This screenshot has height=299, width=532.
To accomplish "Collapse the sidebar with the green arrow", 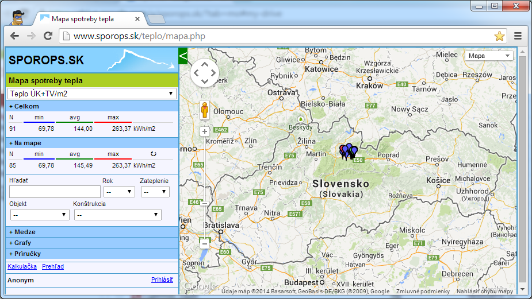I will [183, 56].
